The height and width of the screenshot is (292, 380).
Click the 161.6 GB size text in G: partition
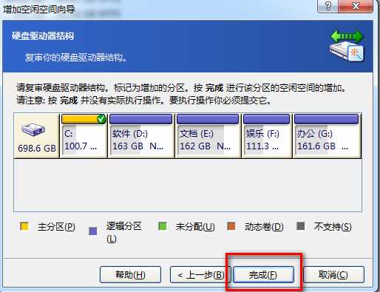click(316, 146)
